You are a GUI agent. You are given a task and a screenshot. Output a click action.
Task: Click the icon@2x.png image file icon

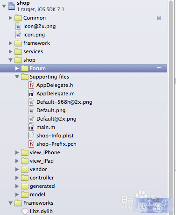coord(18,26)
